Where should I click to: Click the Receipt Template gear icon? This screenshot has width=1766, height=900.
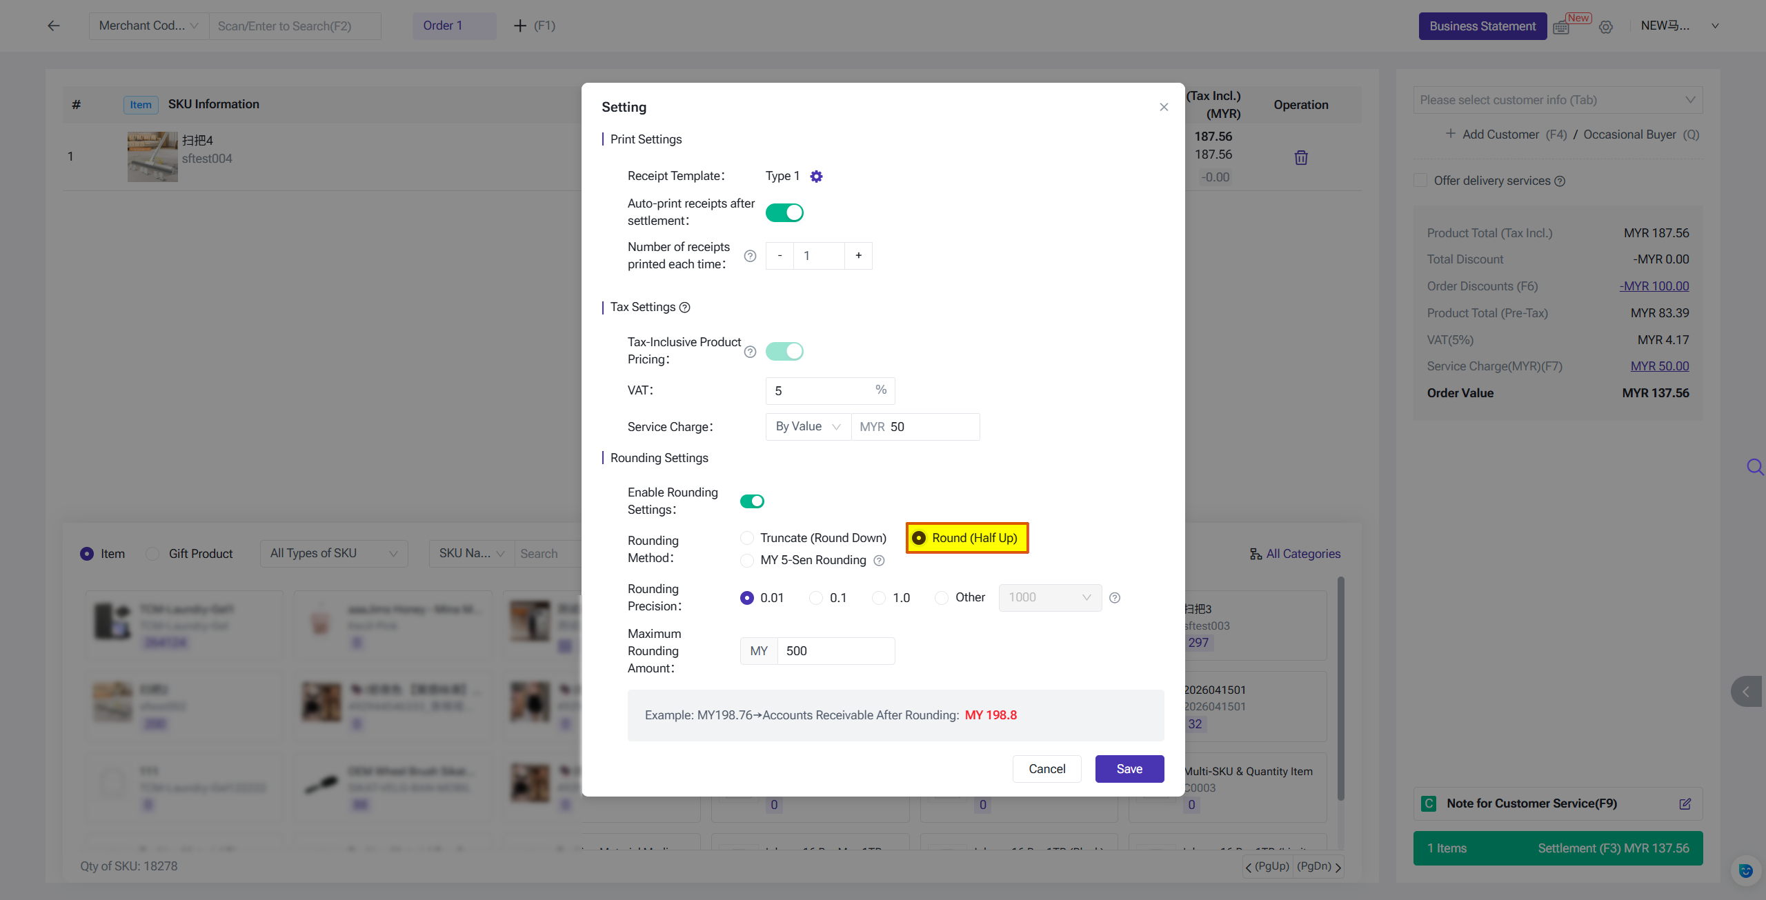point(816,177)
